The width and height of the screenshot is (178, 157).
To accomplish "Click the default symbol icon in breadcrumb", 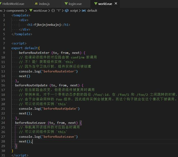I will point(84,11).
